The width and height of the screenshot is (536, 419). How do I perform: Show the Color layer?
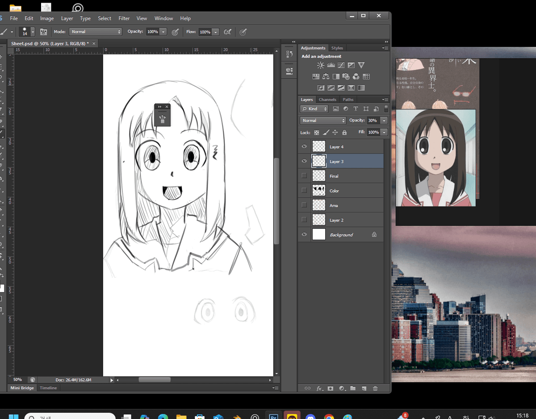[x=304, y=191]
